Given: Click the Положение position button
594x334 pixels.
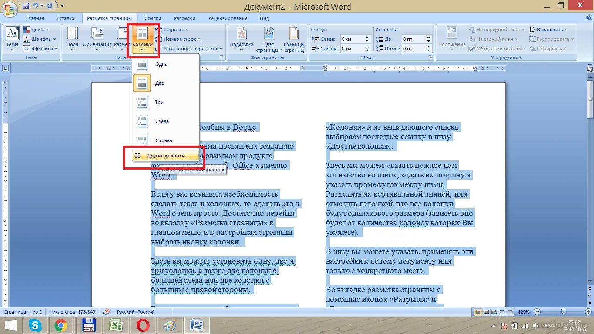Looking at the screenshot, I should 452,39.
